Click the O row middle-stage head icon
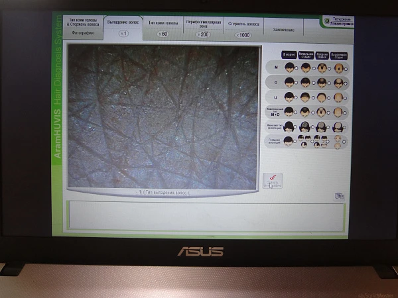 [321, 82]
